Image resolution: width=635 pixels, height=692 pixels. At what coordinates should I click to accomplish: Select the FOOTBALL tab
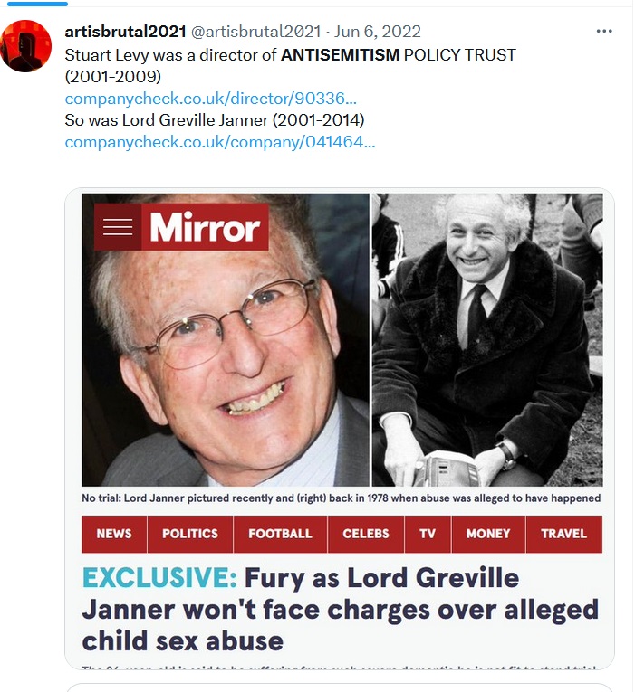click(280, 534)
